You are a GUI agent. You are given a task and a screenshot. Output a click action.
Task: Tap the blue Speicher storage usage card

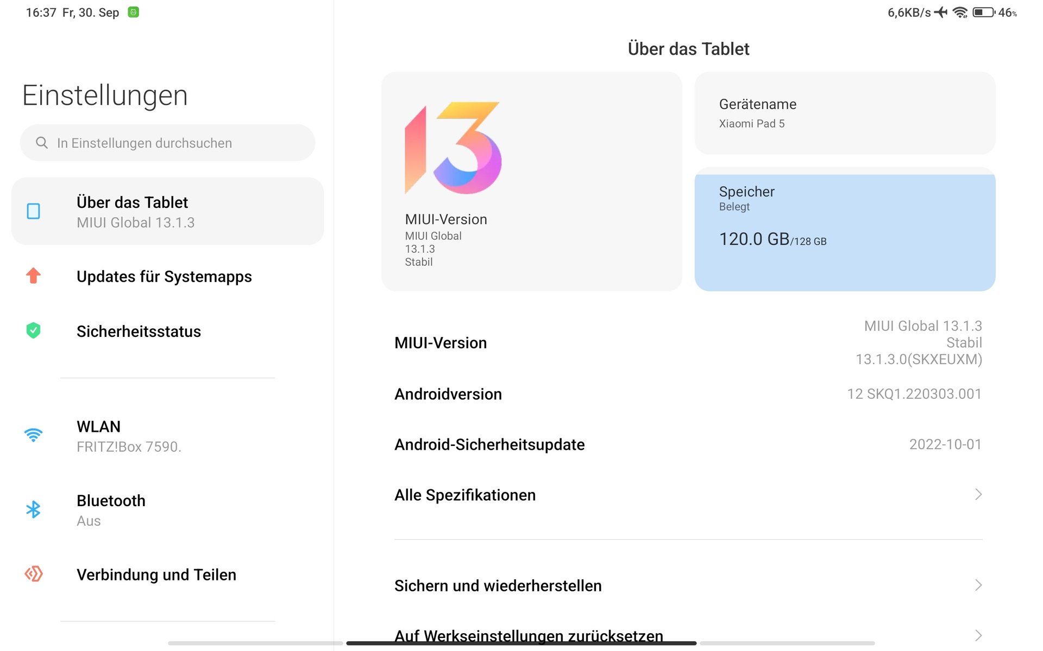pyautogui.click(x=845, y=230)
